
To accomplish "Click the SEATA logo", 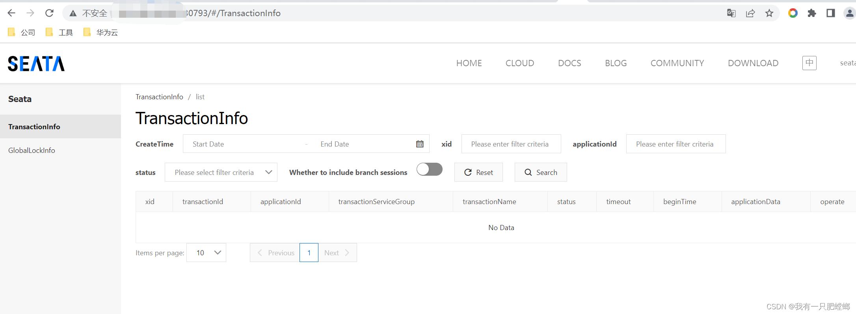I will pos(36,63).
